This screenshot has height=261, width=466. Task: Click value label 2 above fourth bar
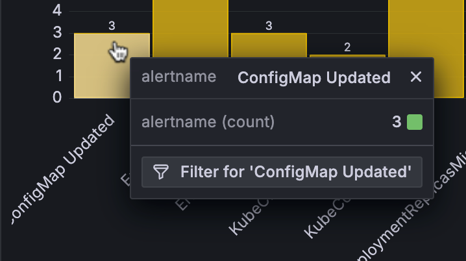coord(347,47)
